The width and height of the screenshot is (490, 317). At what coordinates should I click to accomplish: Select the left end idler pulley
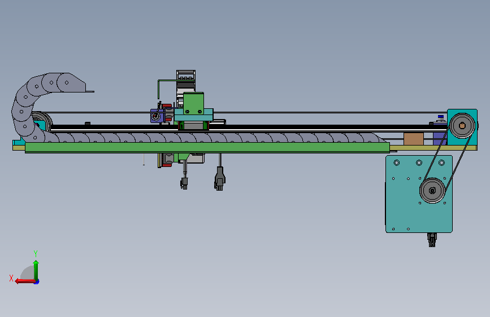42,121
